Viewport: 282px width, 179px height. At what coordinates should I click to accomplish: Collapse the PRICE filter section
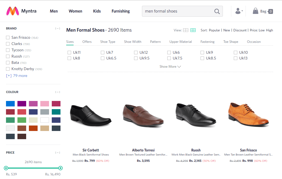pyautogui.click(x=57, y=153)
